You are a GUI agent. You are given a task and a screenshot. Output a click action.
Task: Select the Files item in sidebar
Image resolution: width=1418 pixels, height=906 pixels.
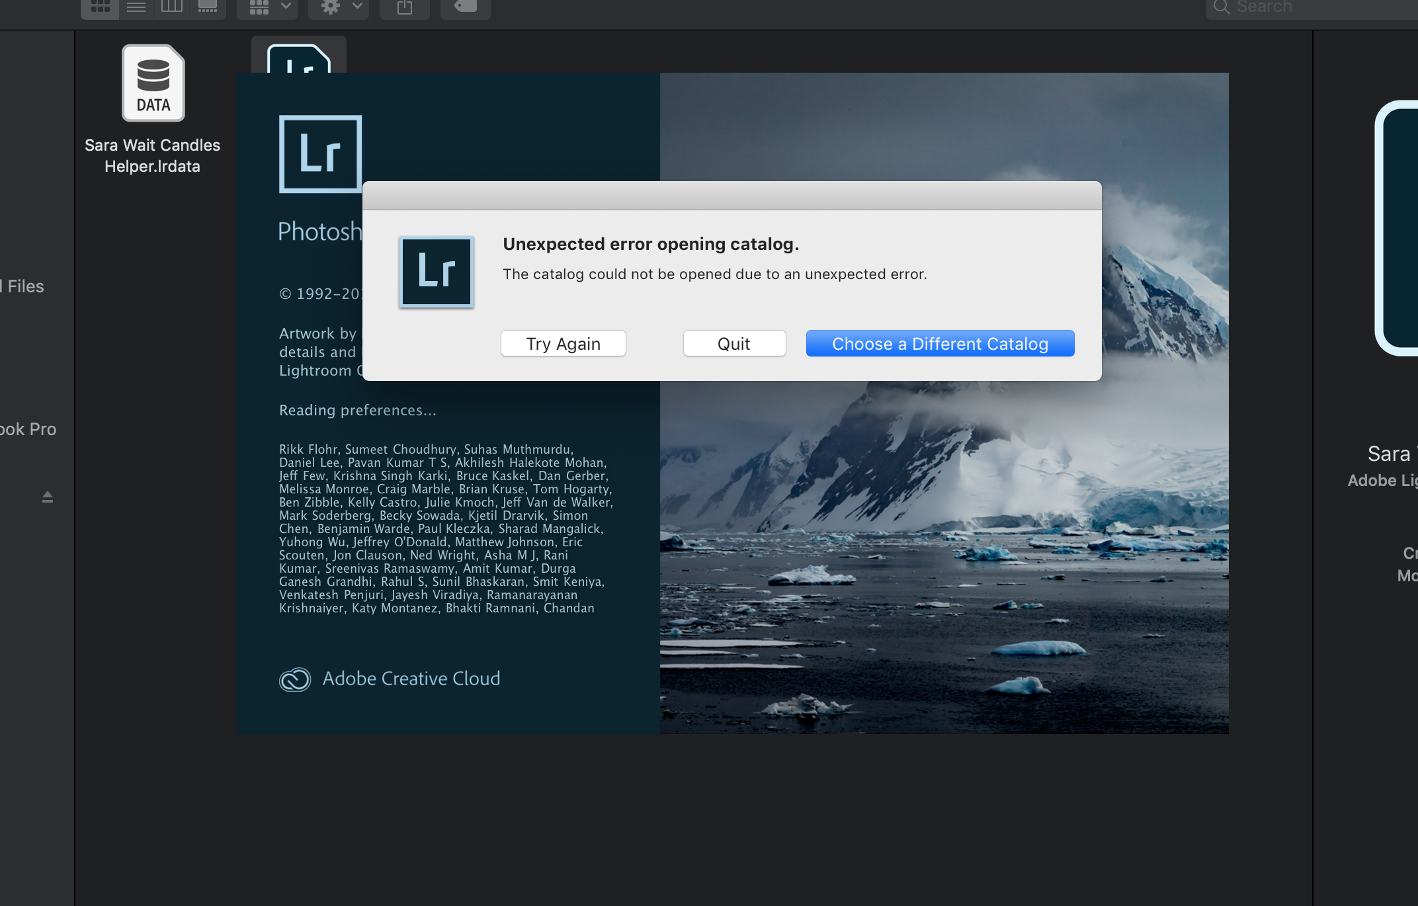[x=25, y=286]
